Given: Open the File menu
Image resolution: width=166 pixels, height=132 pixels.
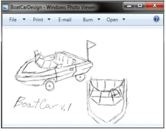Looking at the screenshot, I should click(x=13, y=20).
